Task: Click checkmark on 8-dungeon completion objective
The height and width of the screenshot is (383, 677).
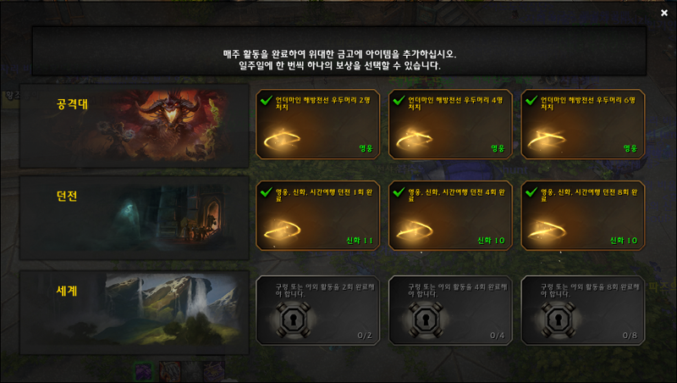Action: [x=531, y=192]
